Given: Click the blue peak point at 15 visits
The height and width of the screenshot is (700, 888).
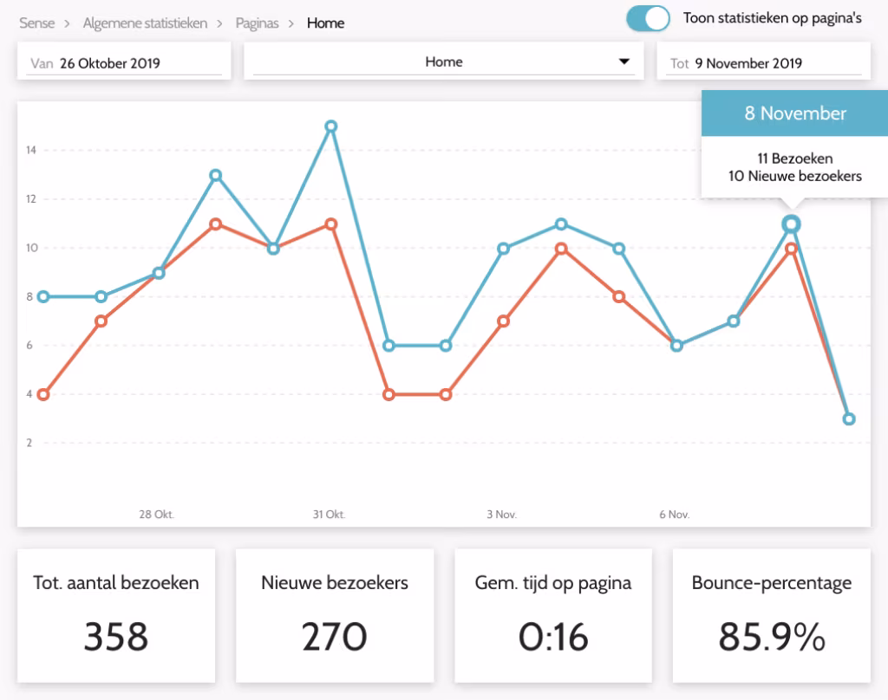Looking at the screenshot, I should (330, 126).
